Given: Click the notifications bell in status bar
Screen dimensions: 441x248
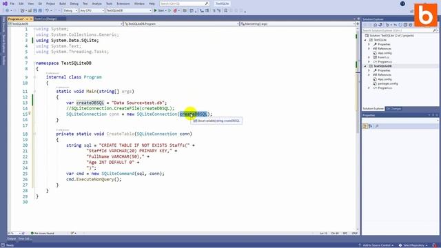Looking at the screenshot, I should 435,245.
